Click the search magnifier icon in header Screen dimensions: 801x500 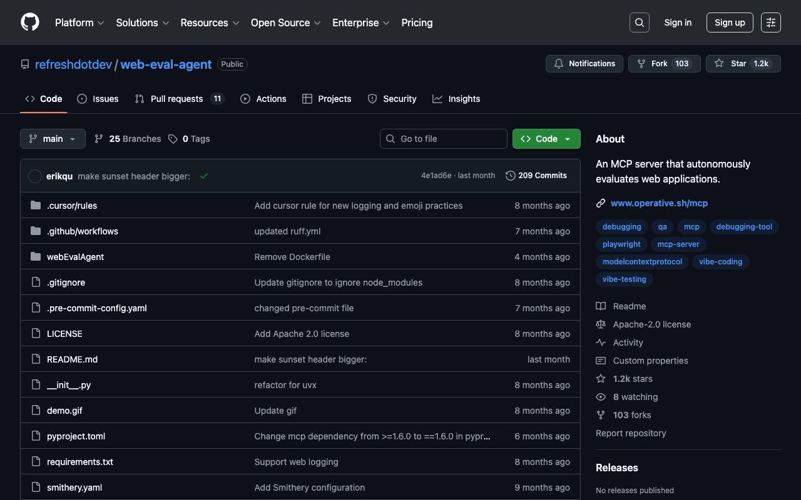639,22
